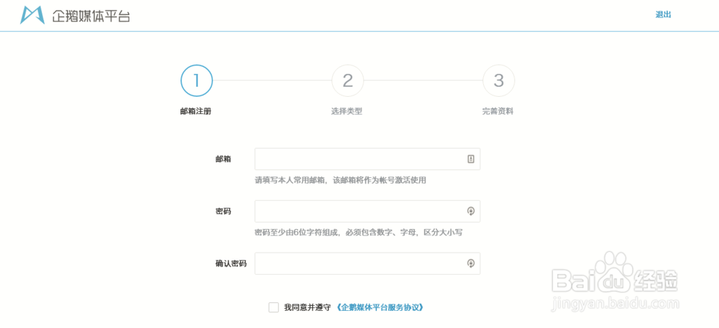Image resolution: width=719 pixels, height=328 pixels.
Task: Click the 退出 logout link
Action: [663, 14]
